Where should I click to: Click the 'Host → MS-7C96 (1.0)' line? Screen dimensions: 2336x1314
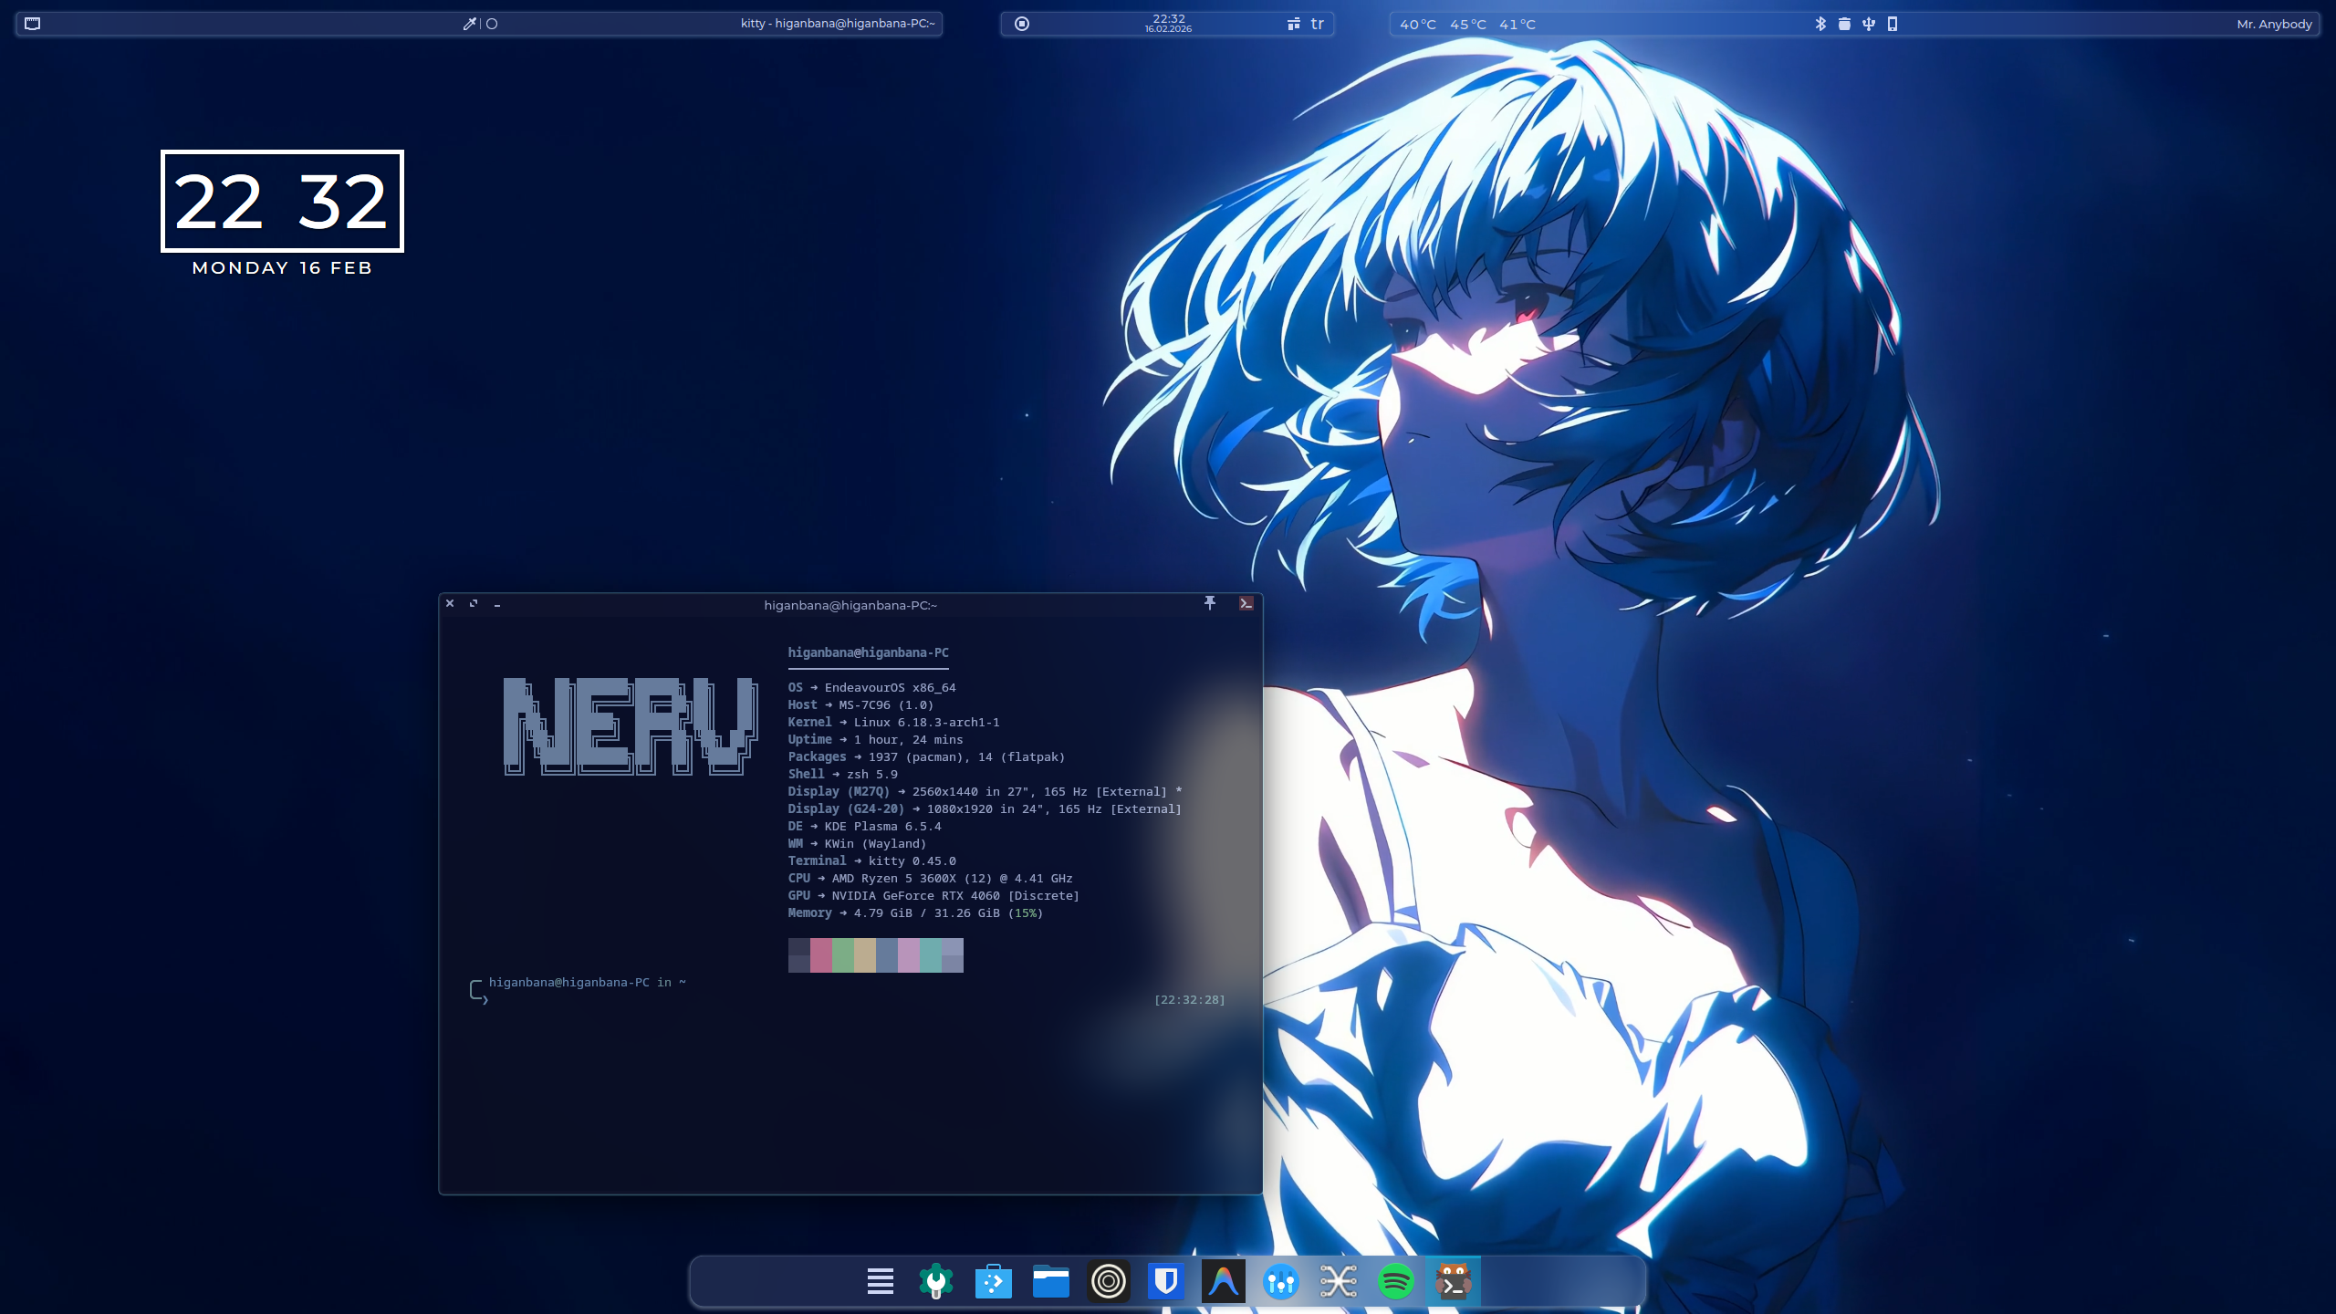[x=860, y=704]
